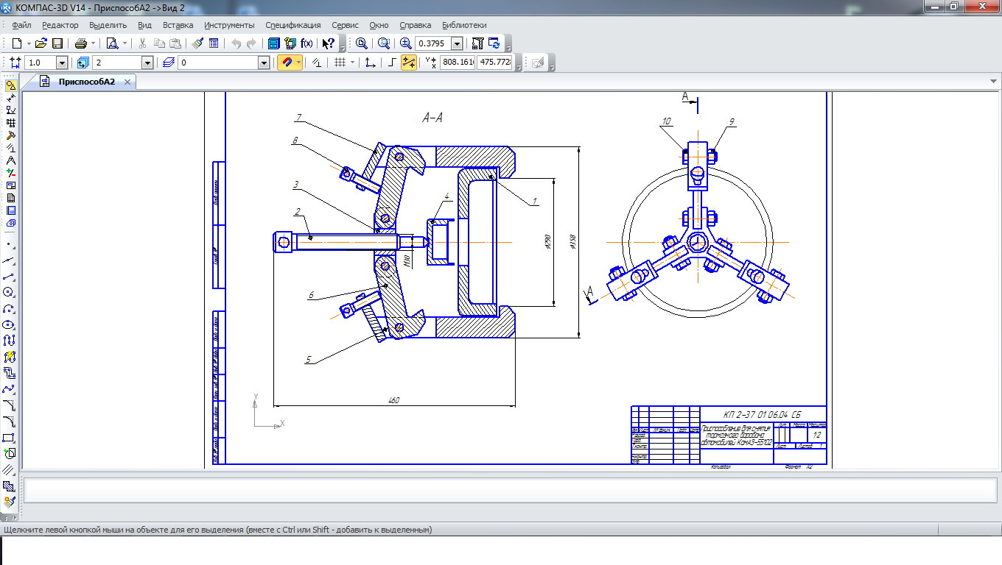Activate the What's This help cursor icon
Image resolution: width=1002 pixels, height=565 pixels.
click(x=329, y=43)
